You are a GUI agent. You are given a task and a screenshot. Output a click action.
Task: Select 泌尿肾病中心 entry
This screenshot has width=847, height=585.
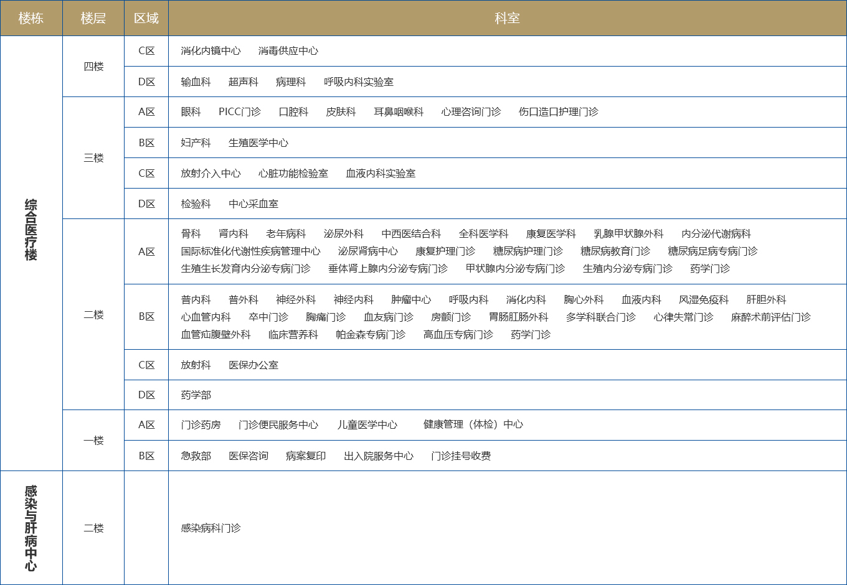[367, 251]
